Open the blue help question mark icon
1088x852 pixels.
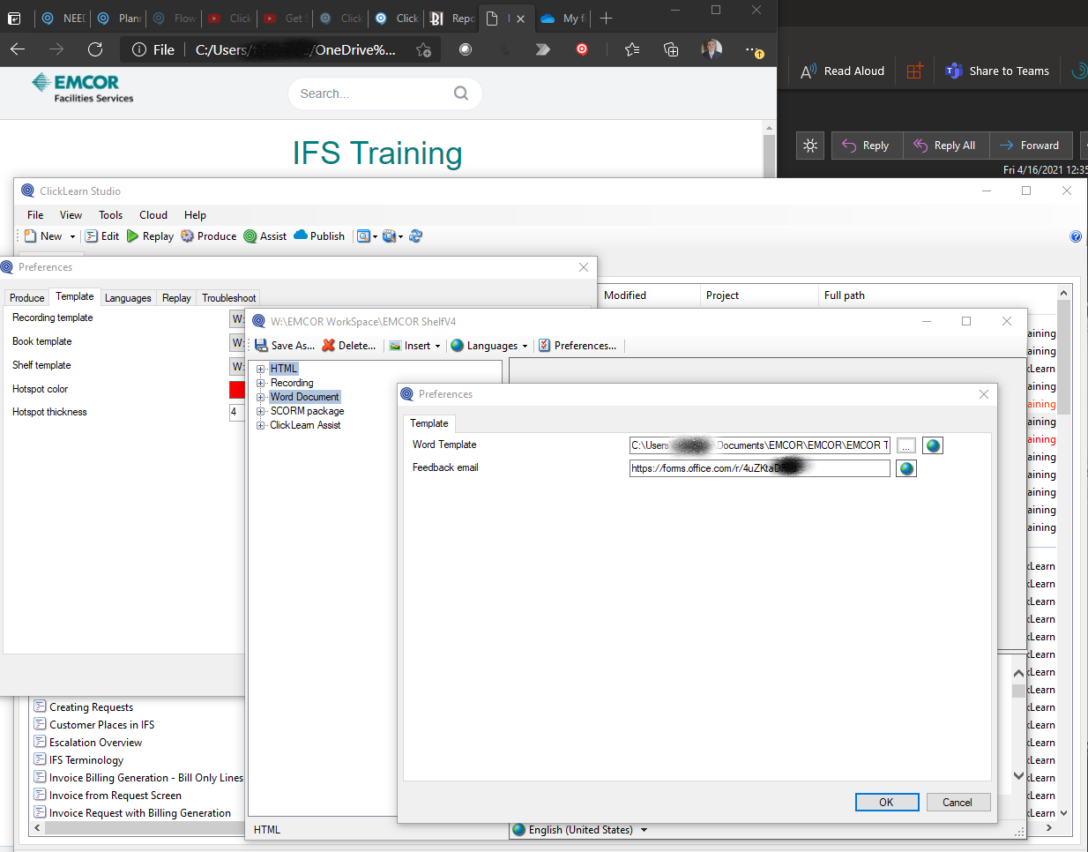click(1076, 236)
